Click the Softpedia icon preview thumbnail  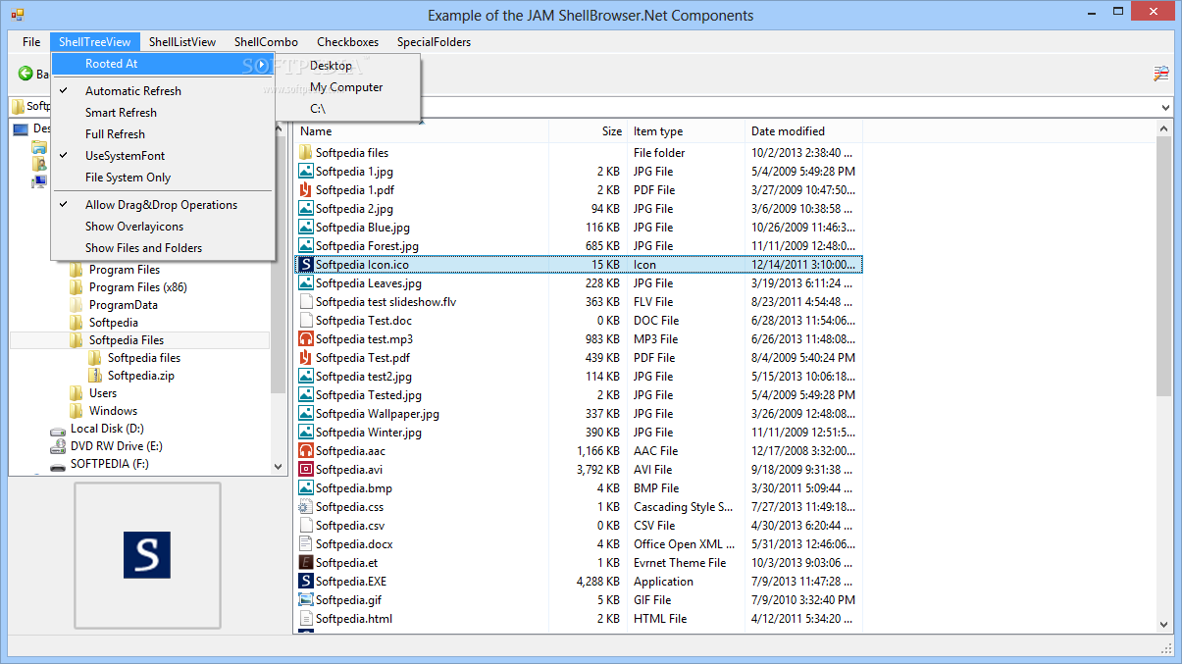[147, 554]
